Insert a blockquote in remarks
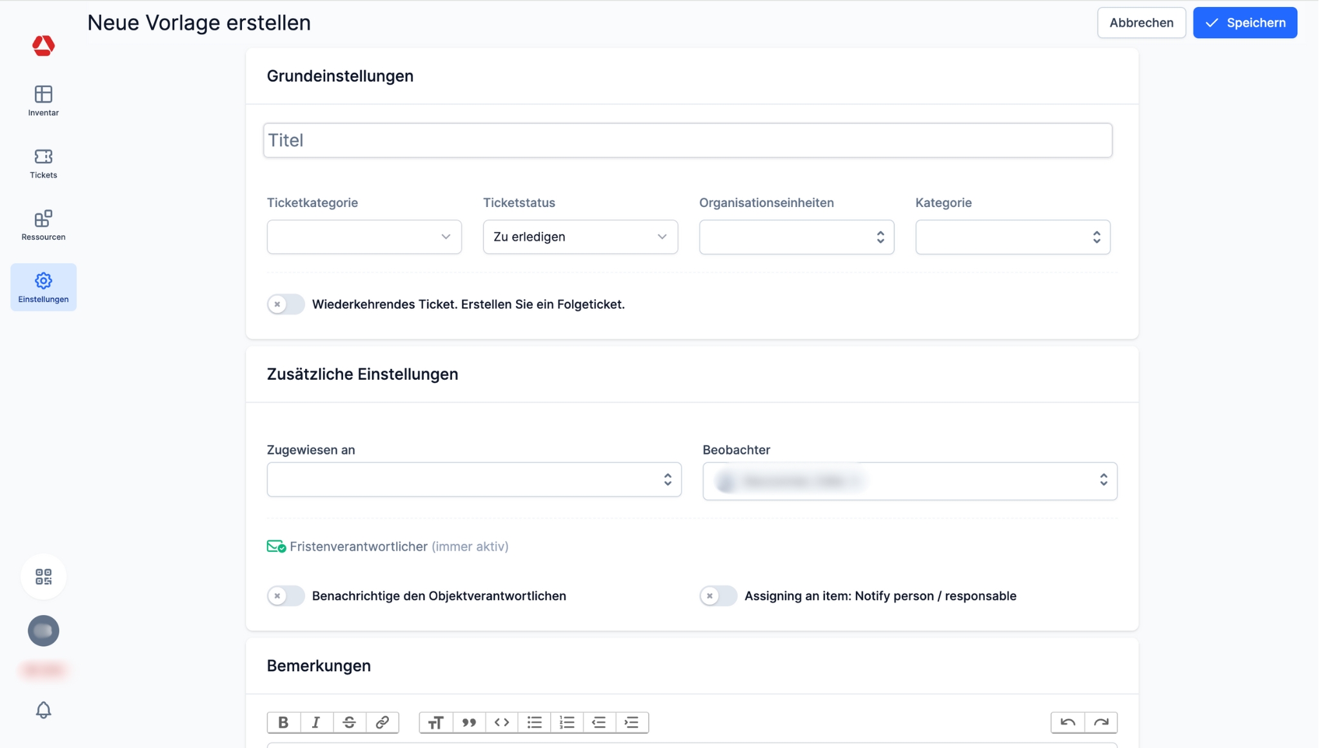 [x=469, y=722]
